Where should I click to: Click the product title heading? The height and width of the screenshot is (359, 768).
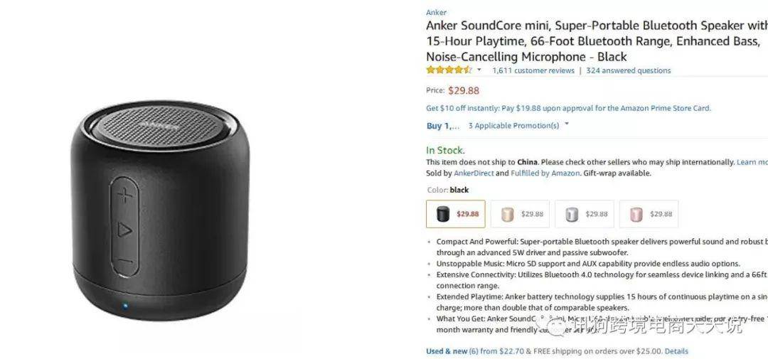pyautogui.click(x=597, y=41)
